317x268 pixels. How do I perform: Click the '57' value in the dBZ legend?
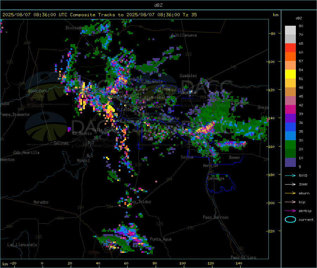point(301,61)
